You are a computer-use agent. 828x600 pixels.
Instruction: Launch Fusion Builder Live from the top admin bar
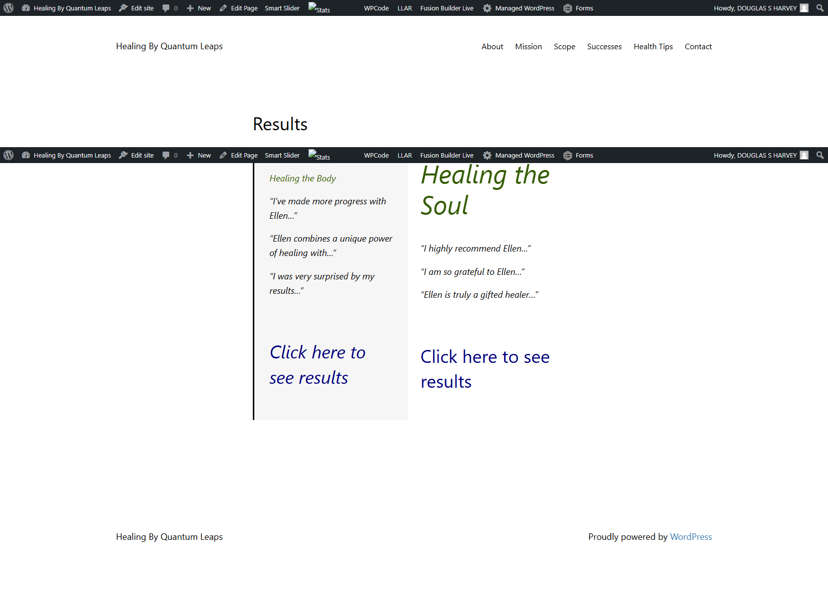pos(447,8)
